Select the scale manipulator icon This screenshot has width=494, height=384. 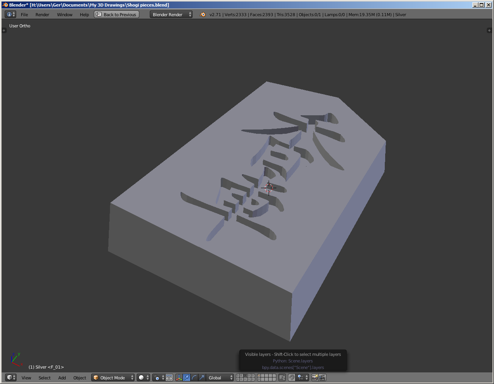(x=202, y=377)
